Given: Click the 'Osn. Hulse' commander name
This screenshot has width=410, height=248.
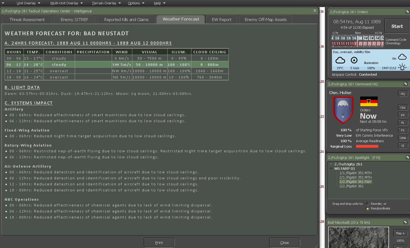Looking at the screenshot, I should 340,93.
